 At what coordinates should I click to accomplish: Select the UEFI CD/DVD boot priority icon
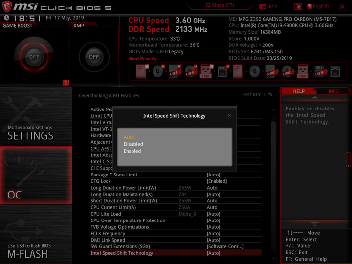click(x=158, y=71)
